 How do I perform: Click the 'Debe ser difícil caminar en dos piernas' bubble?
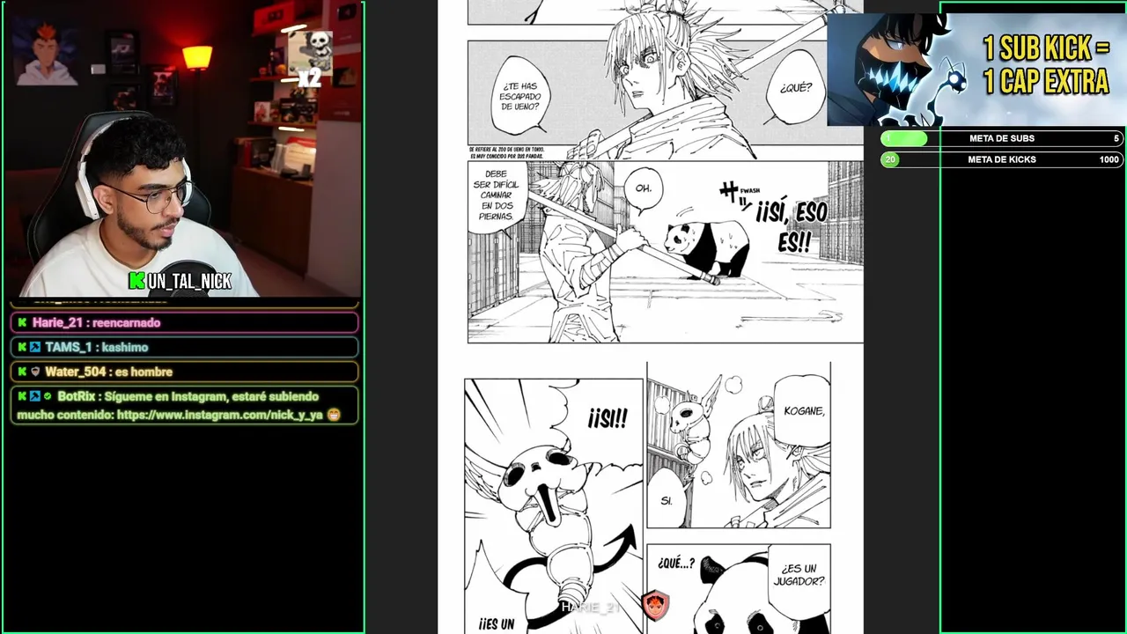tap(498, 195)
